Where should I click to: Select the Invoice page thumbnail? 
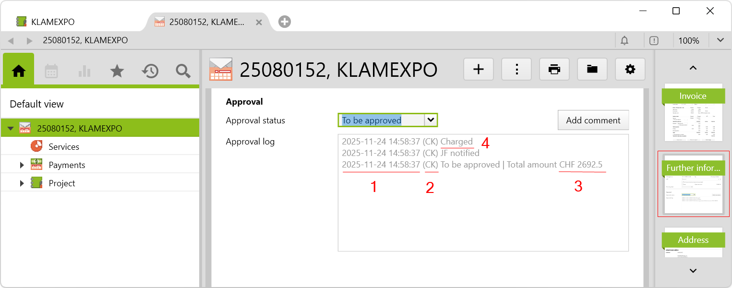click(693, 113)
